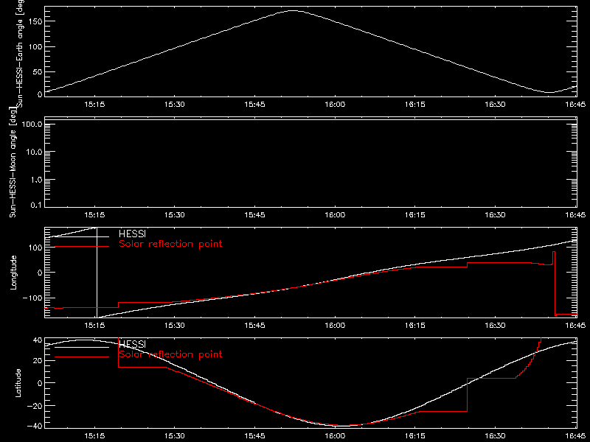This screenshot has width=590, height=442.
Task: Click '16:15' time label under Moon angle plot
Action: [415, 215]
